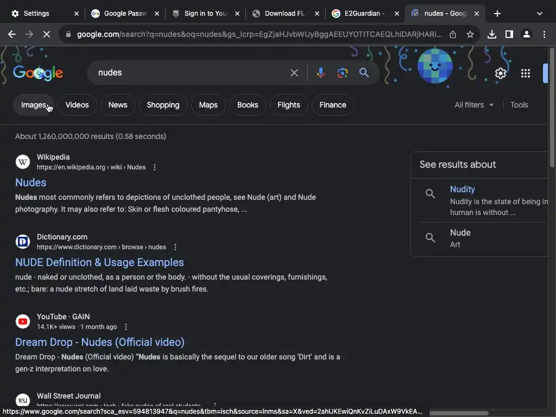Select the Shopping search filter
Image resolution: width=556 pixels, height=417 pixels.
163,105
